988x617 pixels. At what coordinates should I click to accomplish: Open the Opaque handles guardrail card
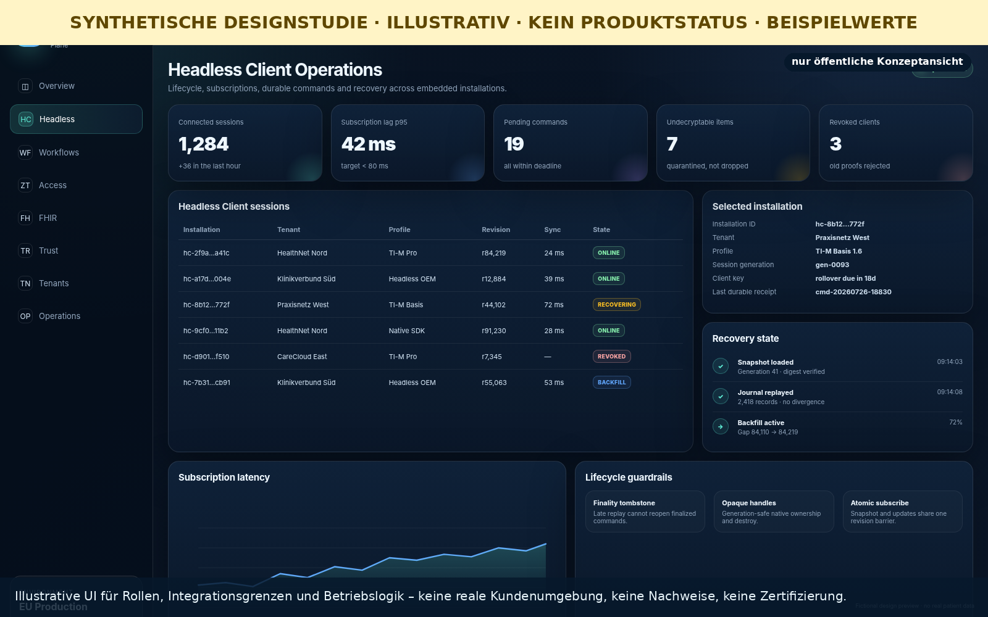click(x=774, y=511)
